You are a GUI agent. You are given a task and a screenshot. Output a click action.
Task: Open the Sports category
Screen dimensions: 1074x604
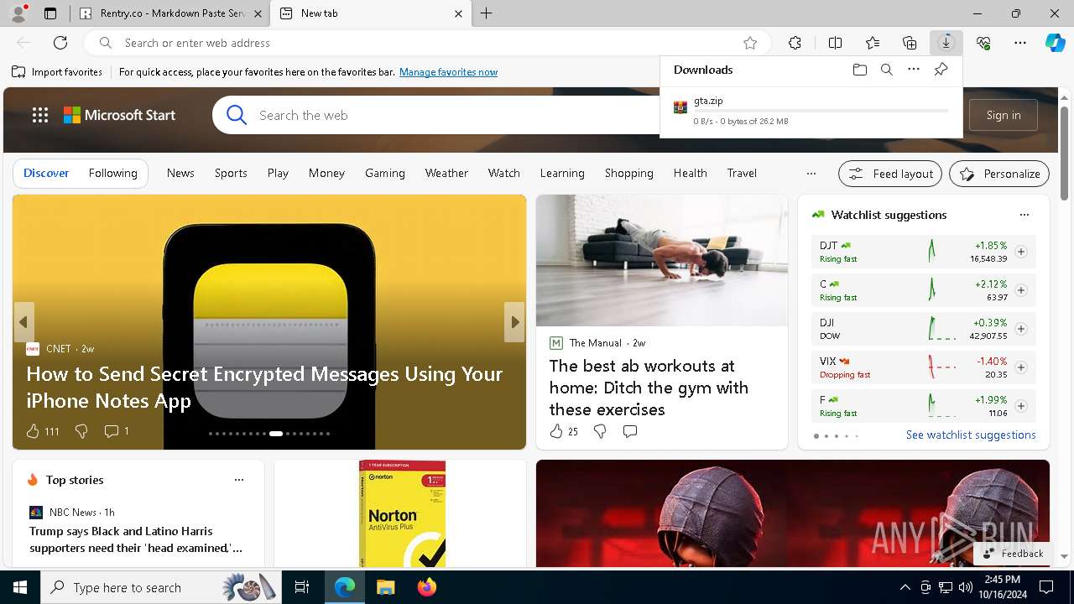(x=231, y=173)
